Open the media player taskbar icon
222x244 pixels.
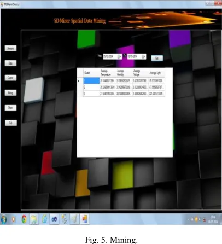point(14,219)
